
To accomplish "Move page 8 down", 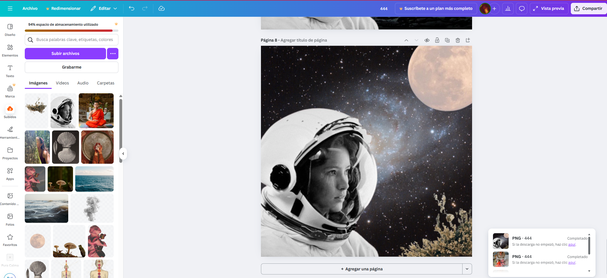I will tap(417, 40).
